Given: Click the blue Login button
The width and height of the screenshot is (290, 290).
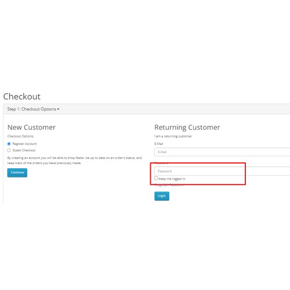Looking at the screenshot, I should click(162, 196).
